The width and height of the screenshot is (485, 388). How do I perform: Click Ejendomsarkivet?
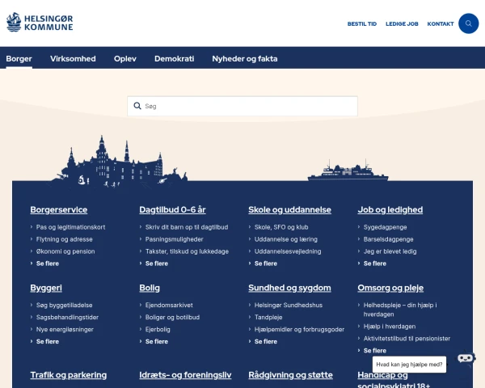(169, 305)
